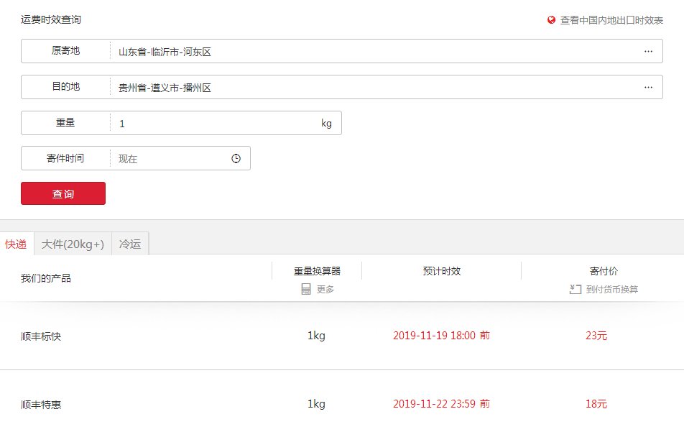Click the globe icon beside 查看中国内地出口时效表

[x=551, y=20]
